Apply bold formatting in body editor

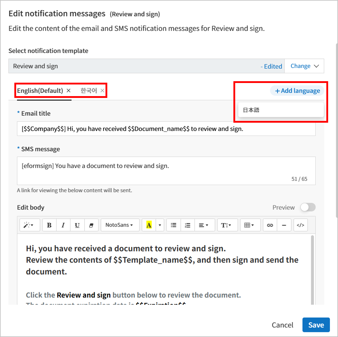[49, 225]
